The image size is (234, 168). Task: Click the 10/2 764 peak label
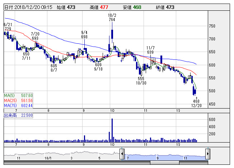pyautogui.click(x=112, y=18)
